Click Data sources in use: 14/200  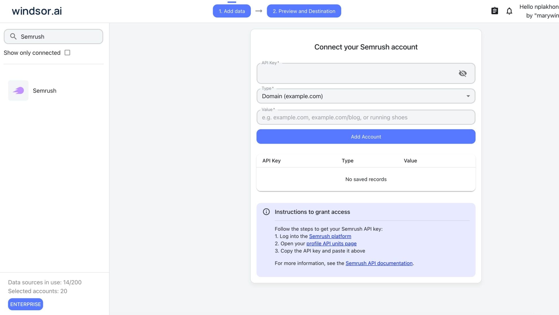pyautogui.click(x=45, y=282)
